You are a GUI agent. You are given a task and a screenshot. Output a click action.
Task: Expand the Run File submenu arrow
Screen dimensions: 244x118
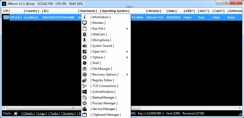point(127,29)
